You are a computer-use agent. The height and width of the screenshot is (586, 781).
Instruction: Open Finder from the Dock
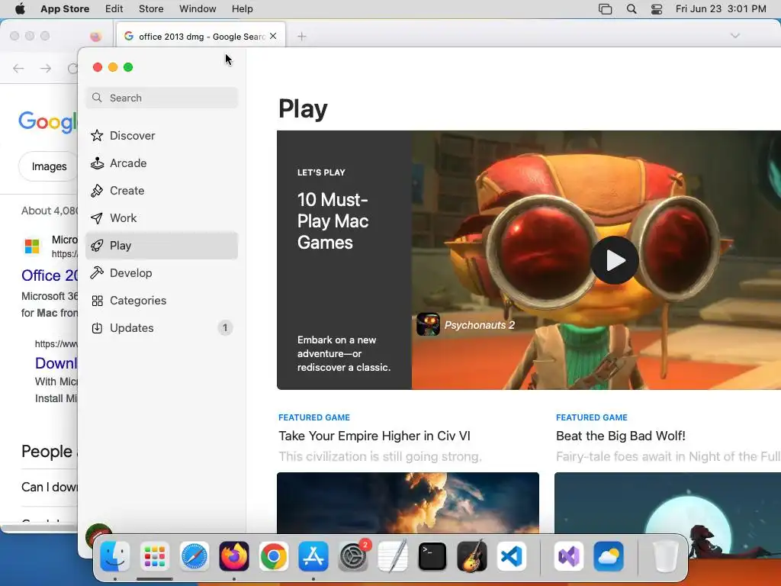pos(115,556)
